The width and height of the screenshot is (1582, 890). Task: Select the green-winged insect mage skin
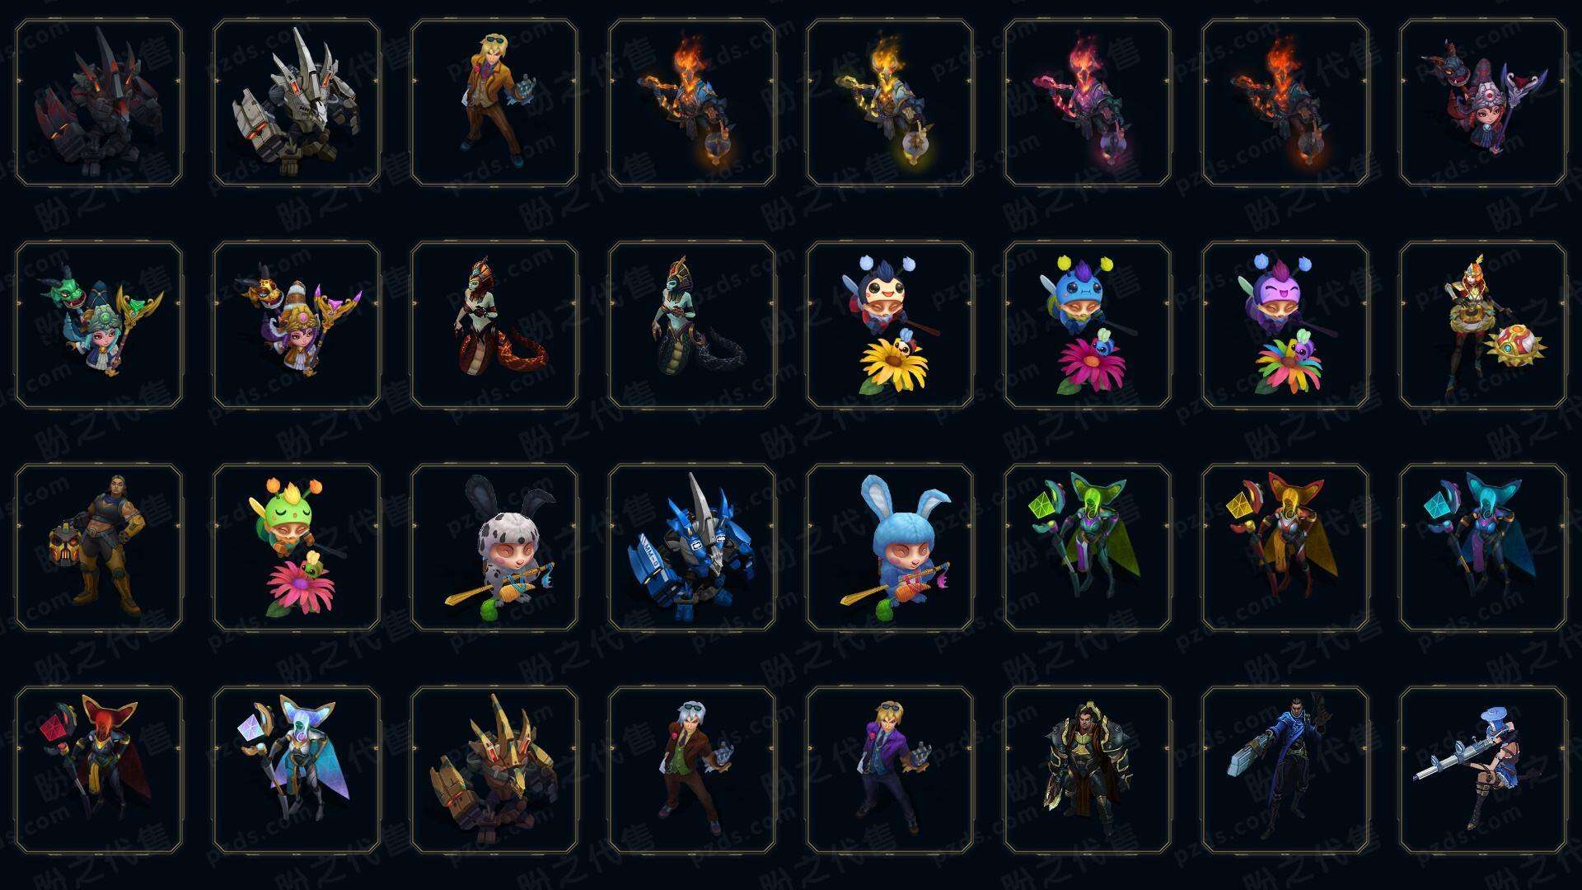[1088, 547]
